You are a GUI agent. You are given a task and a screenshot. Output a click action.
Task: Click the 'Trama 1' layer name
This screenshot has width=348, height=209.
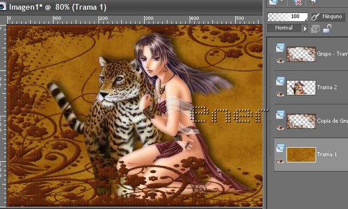327,154
